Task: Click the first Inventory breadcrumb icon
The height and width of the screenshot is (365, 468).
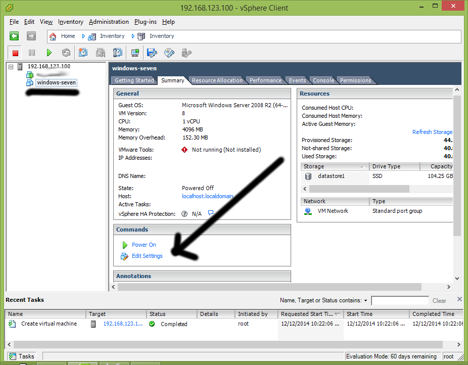Action: coord(92,36)
